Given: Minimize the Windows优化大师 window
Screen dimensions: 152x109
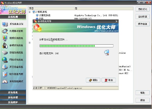Looking at the screenshot, I should [139, 2].
